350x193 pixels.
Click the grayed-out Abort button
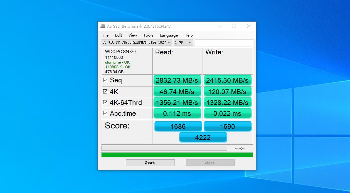pos(210,162)
